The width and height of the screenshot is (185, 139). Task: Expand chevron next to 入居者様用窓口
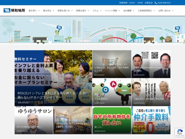tap(154, 11)
